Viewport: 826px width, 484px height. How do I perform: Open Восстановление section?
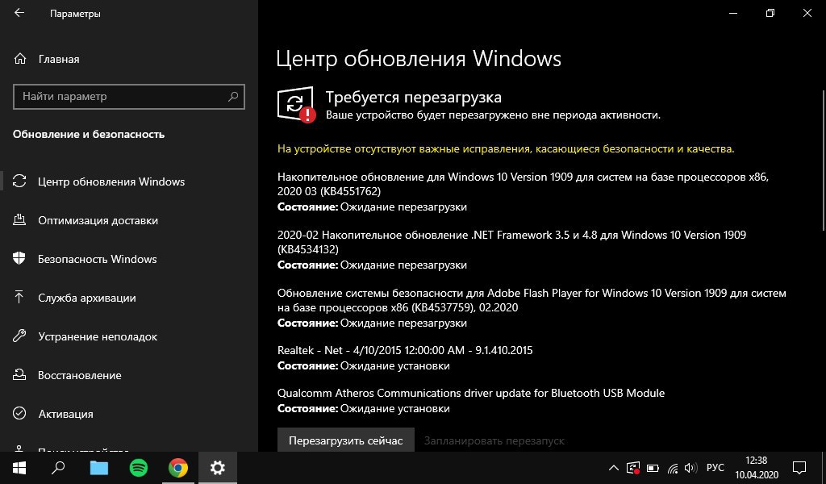click(x=80, y=376)
